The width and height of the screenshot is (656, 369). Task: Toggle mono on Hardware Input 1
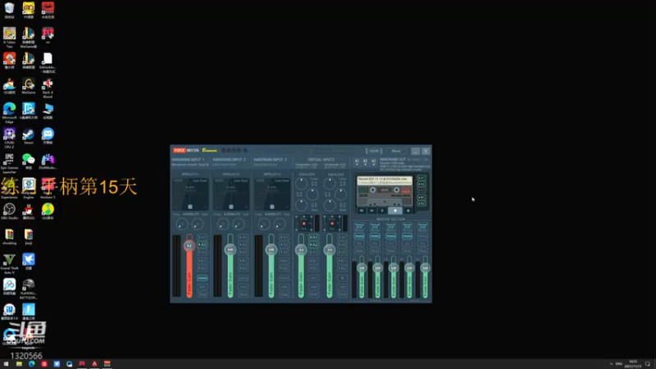pos(202,278)
